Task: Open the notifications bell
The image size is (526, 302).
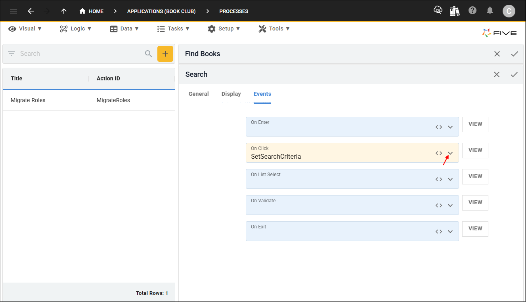Action: click(x=490, y=11)
